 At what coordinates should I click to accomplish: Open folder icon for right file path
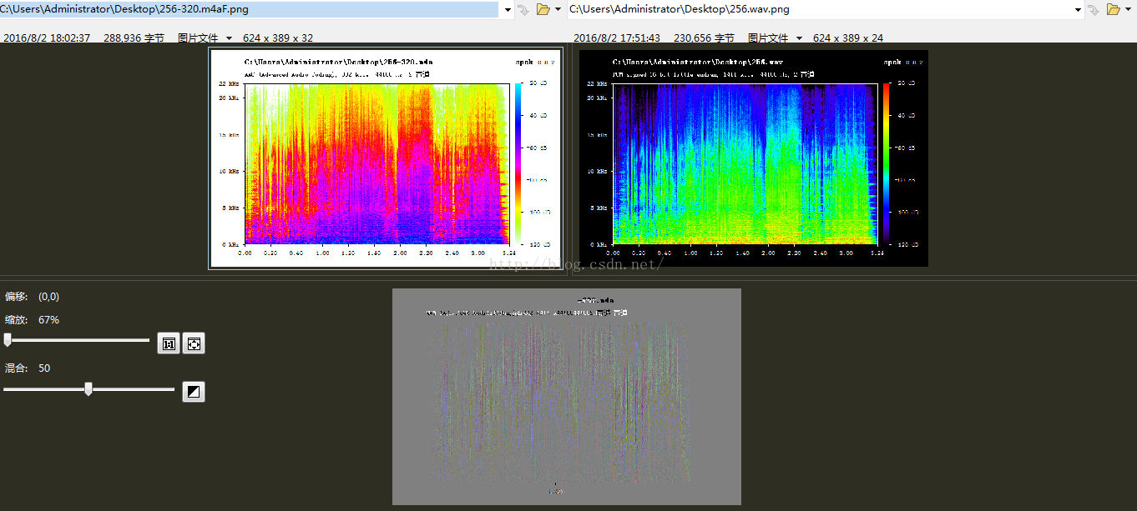[1114, 10]
